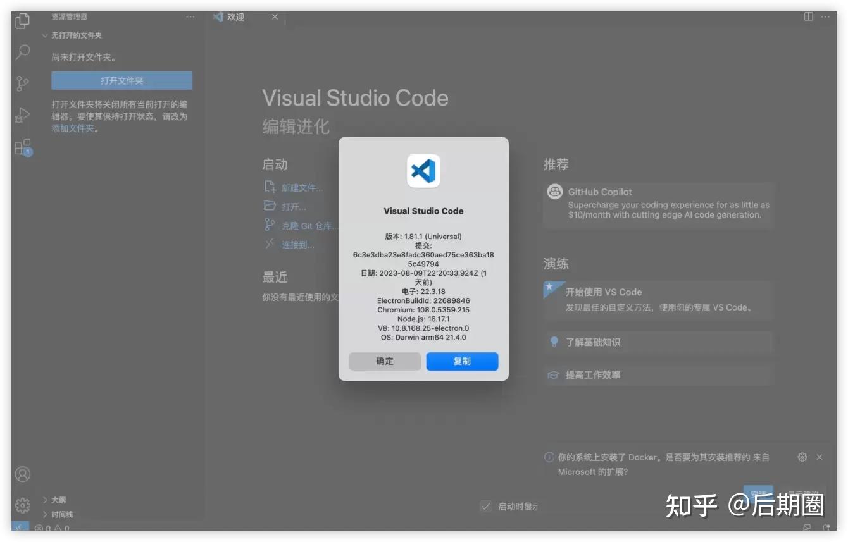Select the 欢迎 tab
The height and width of the screenshot is (542, 848).
[x=234, y=16]
